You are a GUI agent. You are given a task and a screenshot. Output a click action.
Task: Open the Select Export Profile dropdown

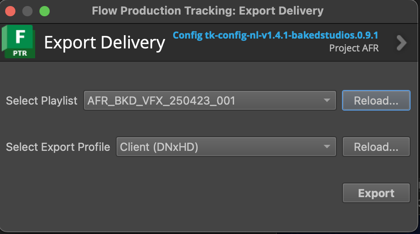(225, 147)
